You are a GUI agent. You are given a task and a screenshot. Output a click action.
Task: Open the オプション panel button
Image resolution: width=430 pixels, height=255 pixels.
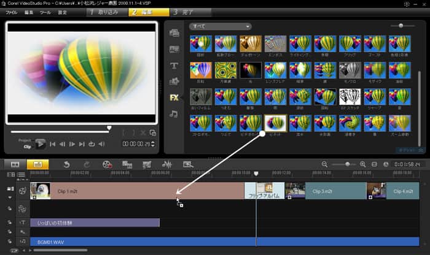(410, 150)
